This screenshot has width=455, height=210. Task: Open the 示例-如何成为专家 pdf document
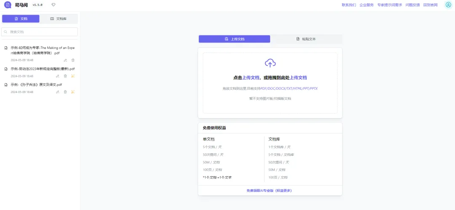(x=43, y=51)
